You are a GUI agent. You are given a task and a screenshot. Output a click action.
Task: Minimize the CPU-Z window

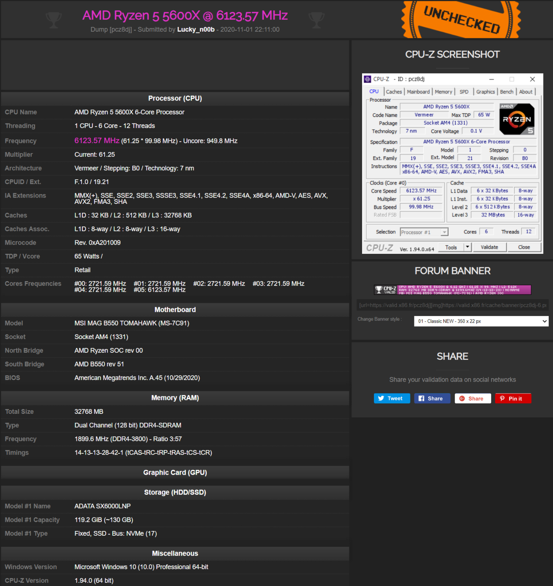492,79
